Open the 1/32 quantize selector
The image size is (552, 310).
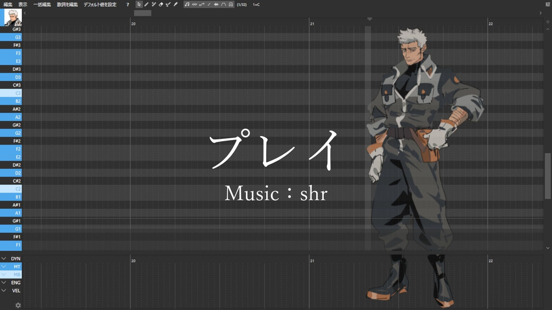click(241, 5)
